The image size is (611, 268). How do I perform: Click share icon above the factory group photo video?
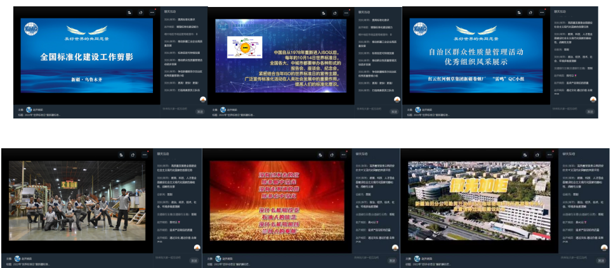[x=133, y=154]
